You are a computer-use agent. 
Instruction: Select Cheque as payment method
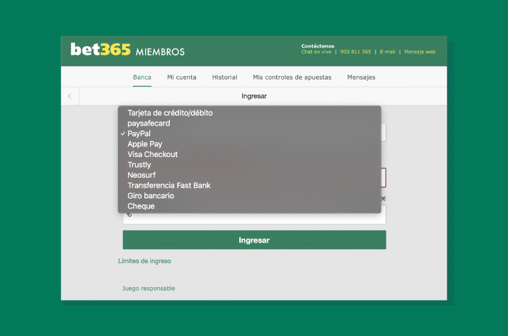click(249, 206)
